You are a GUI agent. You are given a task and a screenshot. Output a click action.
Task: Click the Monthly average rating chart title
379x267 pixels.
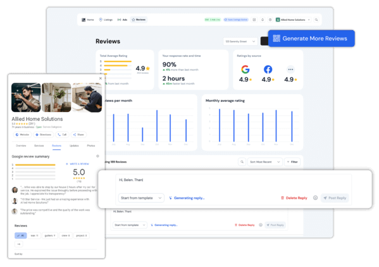225,101
